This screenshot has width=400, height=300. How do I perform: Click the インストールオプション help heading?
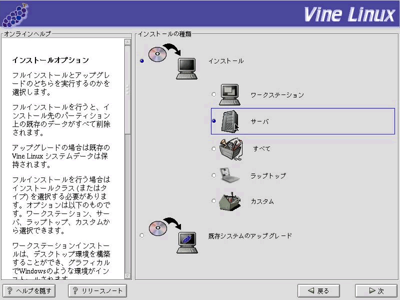(x=50, y=60)
